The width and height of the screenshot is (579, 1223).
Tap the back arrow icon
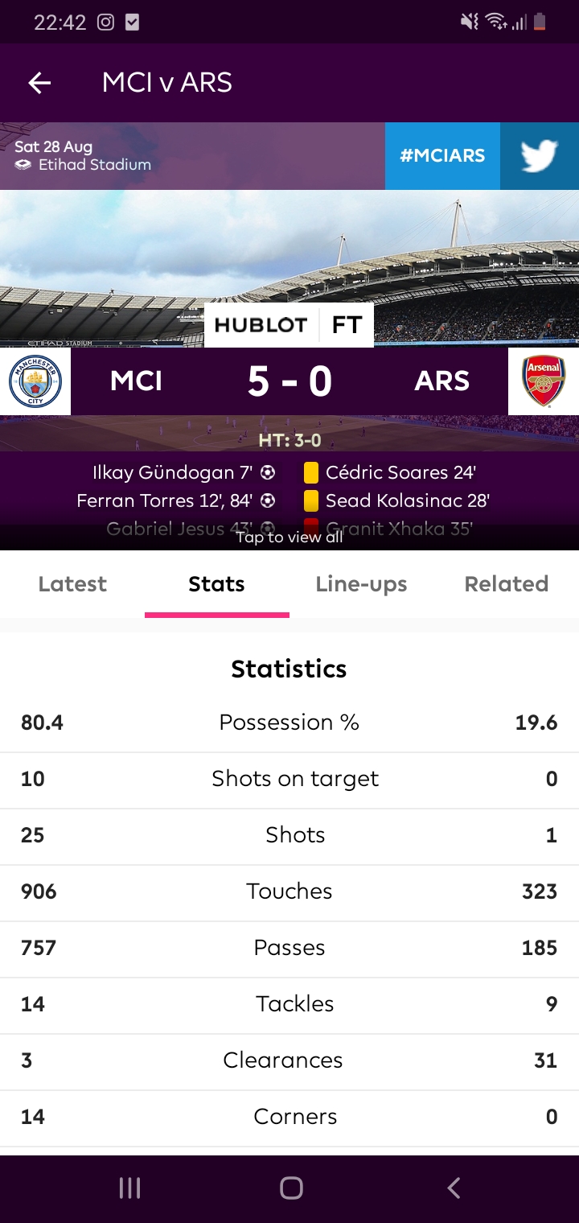coord(39,83)
